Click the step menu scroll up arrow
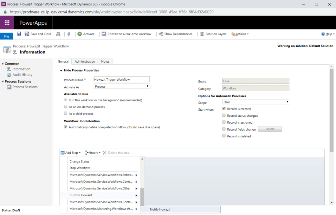336x215 pixels. point(142,159)
